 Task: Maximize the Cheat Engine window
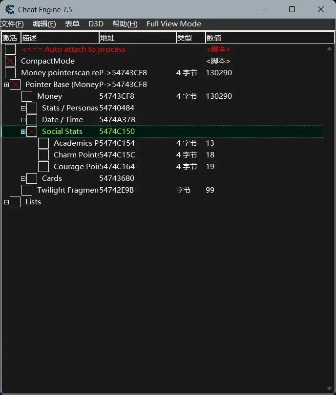pyautogui.click(x=292, y=9)
